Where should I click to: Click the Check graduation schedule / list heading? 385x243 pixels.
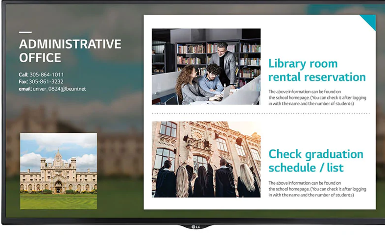pos(316,161)
